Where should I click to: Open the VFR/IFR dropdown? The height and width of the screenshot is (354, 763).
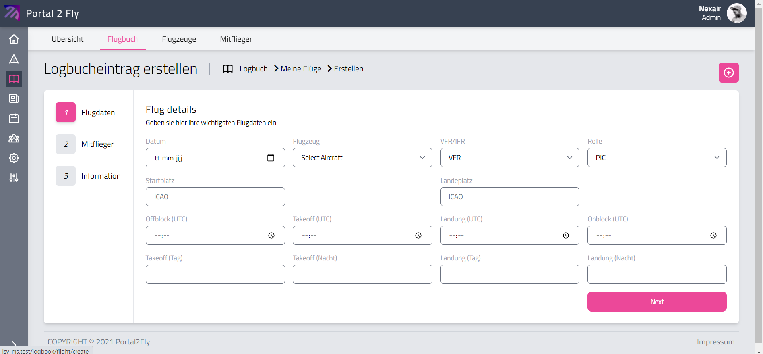tap(509, 158)
